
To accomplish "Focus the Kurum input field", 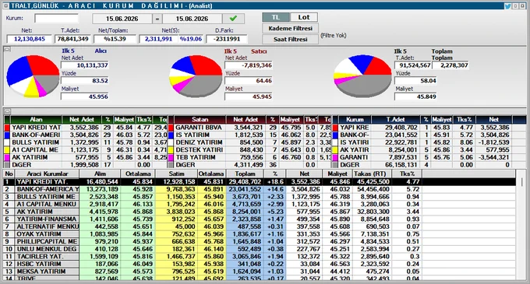I will point(56,18).
